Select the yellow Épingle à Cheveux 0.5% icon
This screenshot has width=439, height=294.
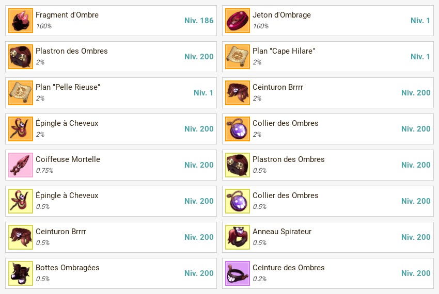coord(21,201)
